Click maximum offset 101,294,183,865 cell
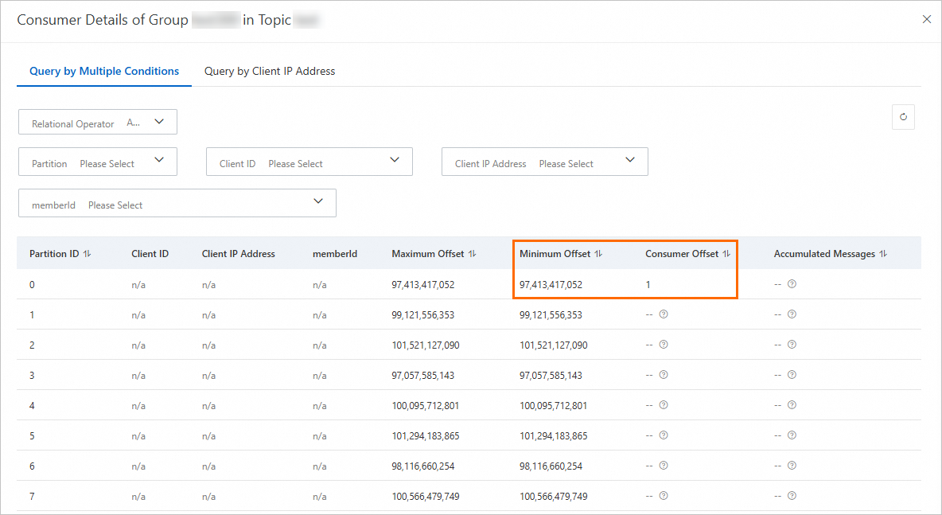This screenshot has height=515, width=942. pos(426,436)
